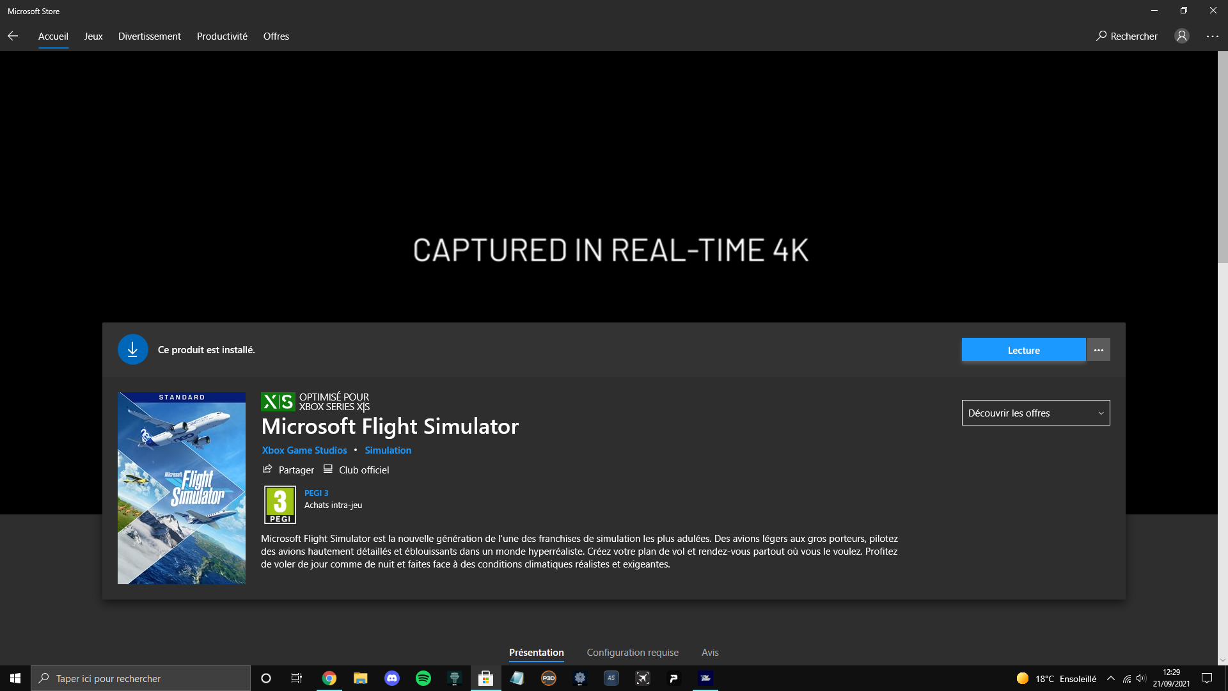Click the back arrow icon
The image size is (1228, 691).
(x=13, y=36)
